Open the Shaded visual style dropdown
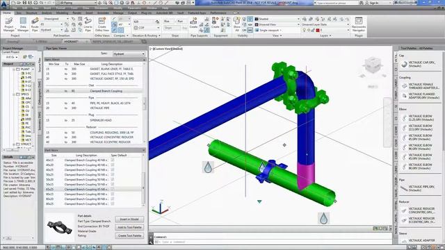The image size is (445, 250). (x=277, y=19)
